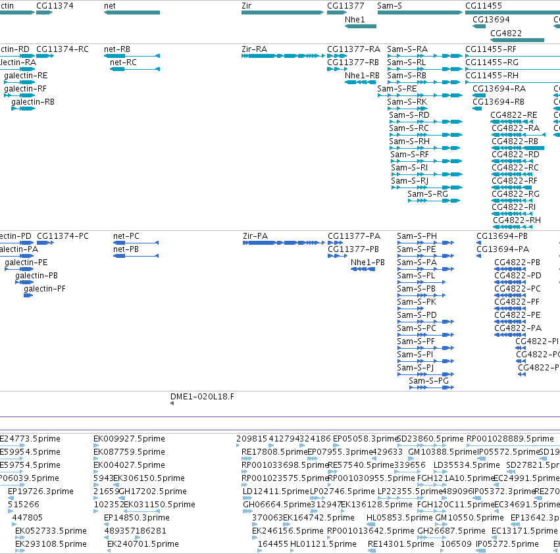The width and height of the screenshot is (560, 554).
Task: Select the LD35534.5prime EST label
Action: pos(467,465)
